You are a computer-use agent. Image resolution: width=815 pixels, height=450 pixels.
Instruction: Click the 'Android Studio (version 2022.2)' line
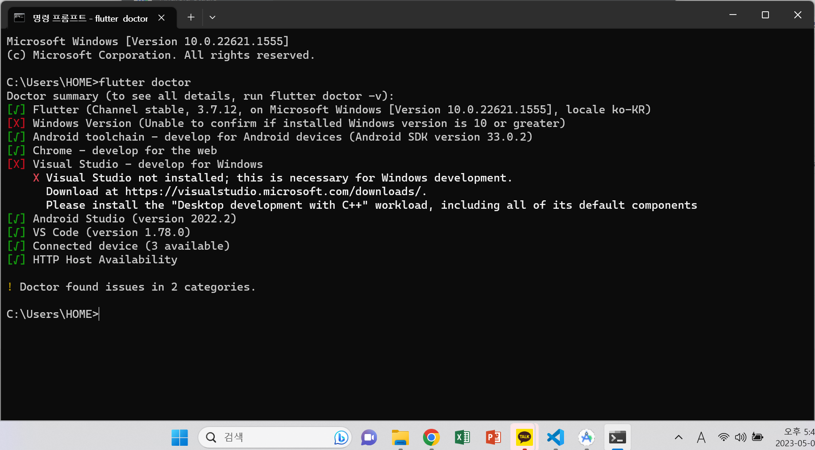(122, 219)
